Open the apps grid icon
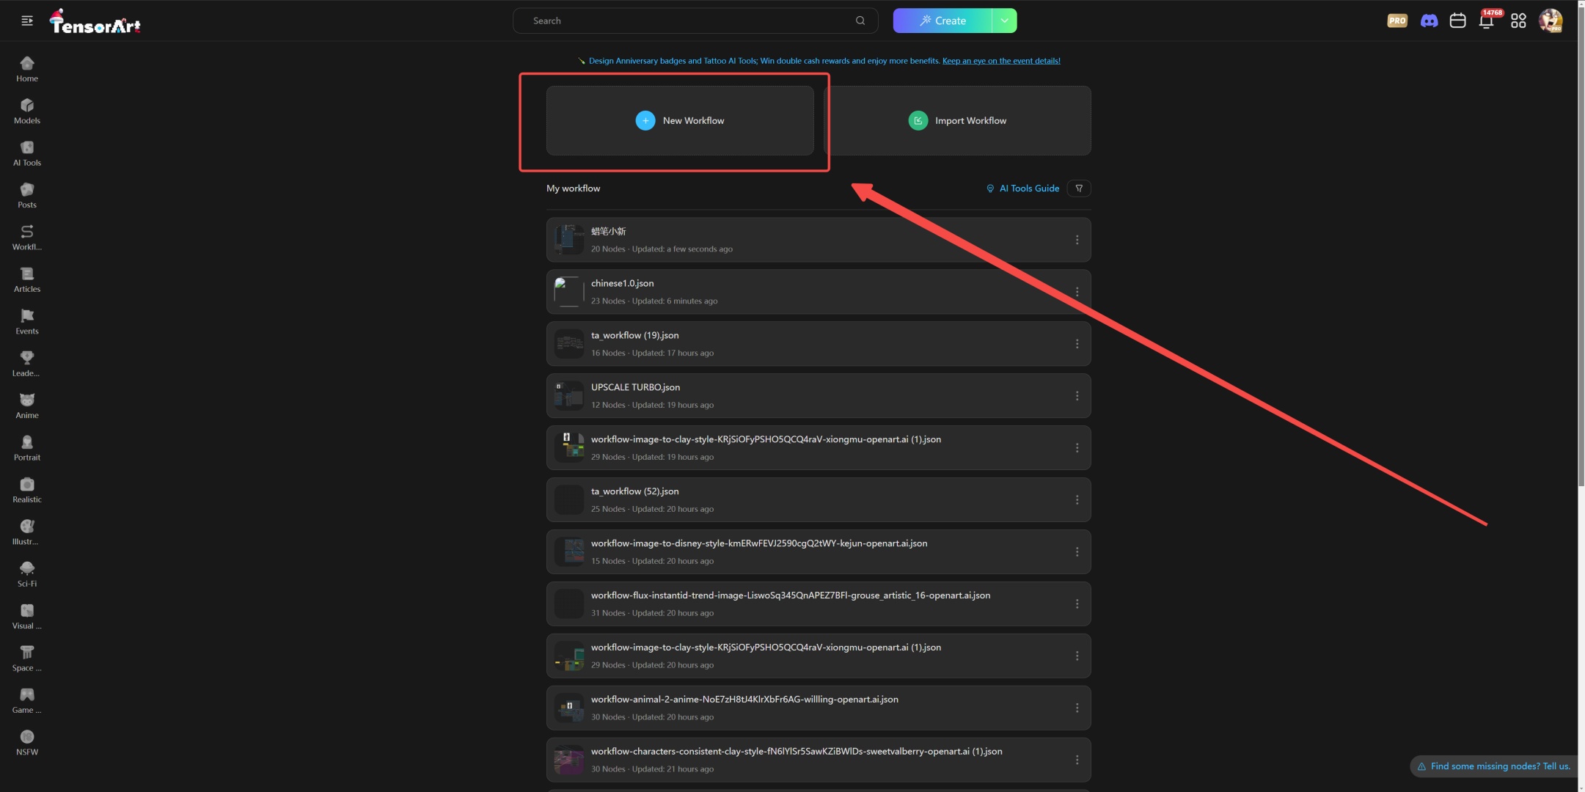 point(1518,21)
